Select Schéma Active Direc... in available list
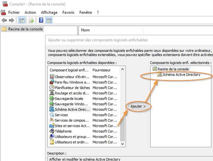 [x=72, y=109]
